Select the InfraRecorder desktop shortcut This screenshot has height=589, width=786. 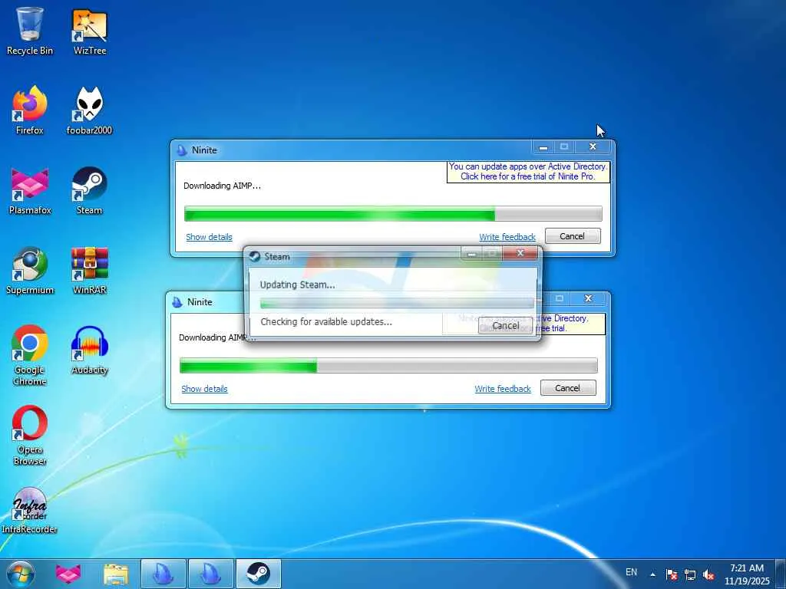pos(30,510)
